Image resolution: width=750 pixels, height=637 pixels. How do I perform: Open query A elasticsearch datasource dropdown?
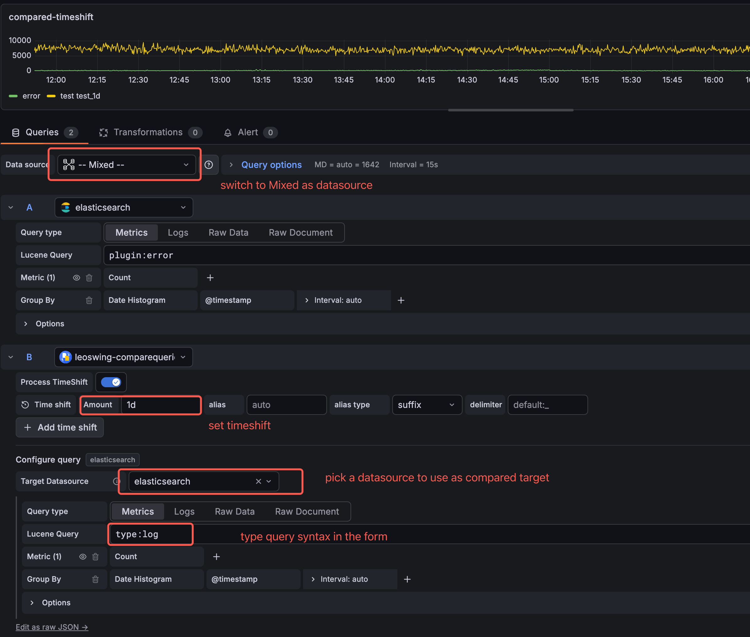[x=124, y=207]
